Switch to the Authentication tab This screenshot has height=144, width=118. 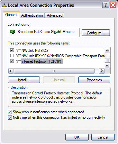point(32,15)
